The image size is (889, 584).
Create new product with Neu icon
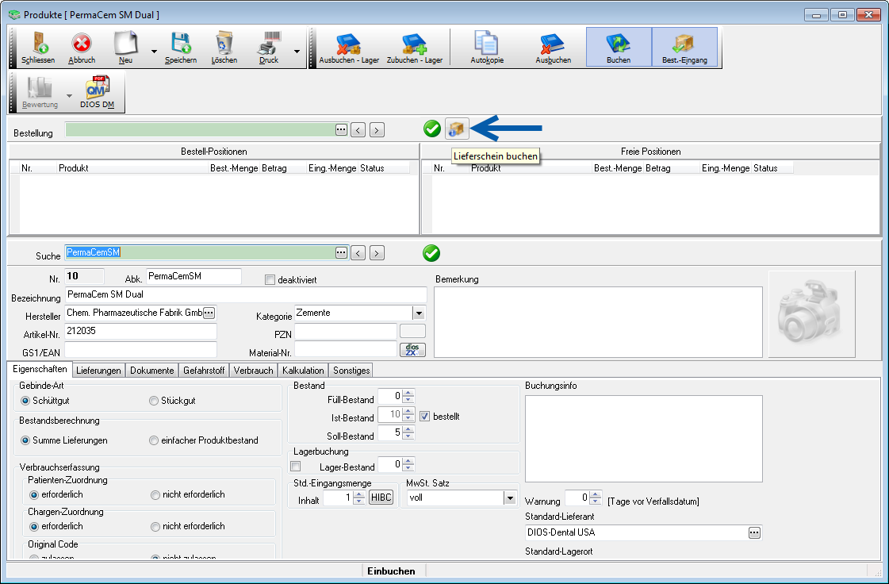pyautogui.click(x=125, y=48)
